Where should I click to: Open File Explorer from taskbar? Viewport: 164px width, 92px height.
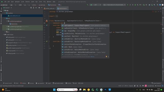click(84, 90)
